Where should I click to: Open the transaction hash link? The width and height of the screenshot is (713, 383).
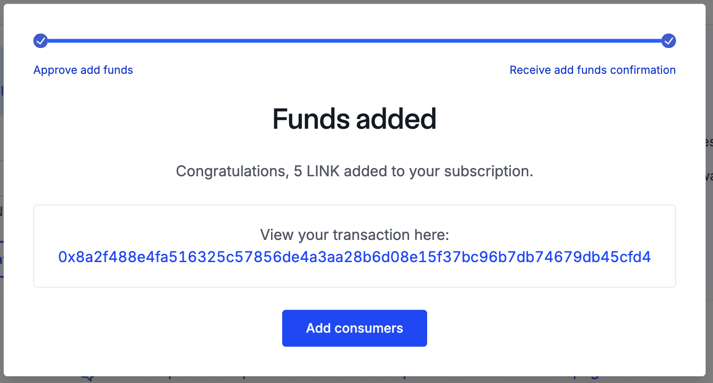tap(354, 257)
